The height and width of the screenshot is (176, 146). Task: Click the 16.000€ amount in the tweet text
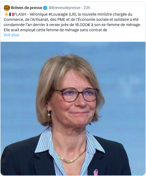coord(82,25)
